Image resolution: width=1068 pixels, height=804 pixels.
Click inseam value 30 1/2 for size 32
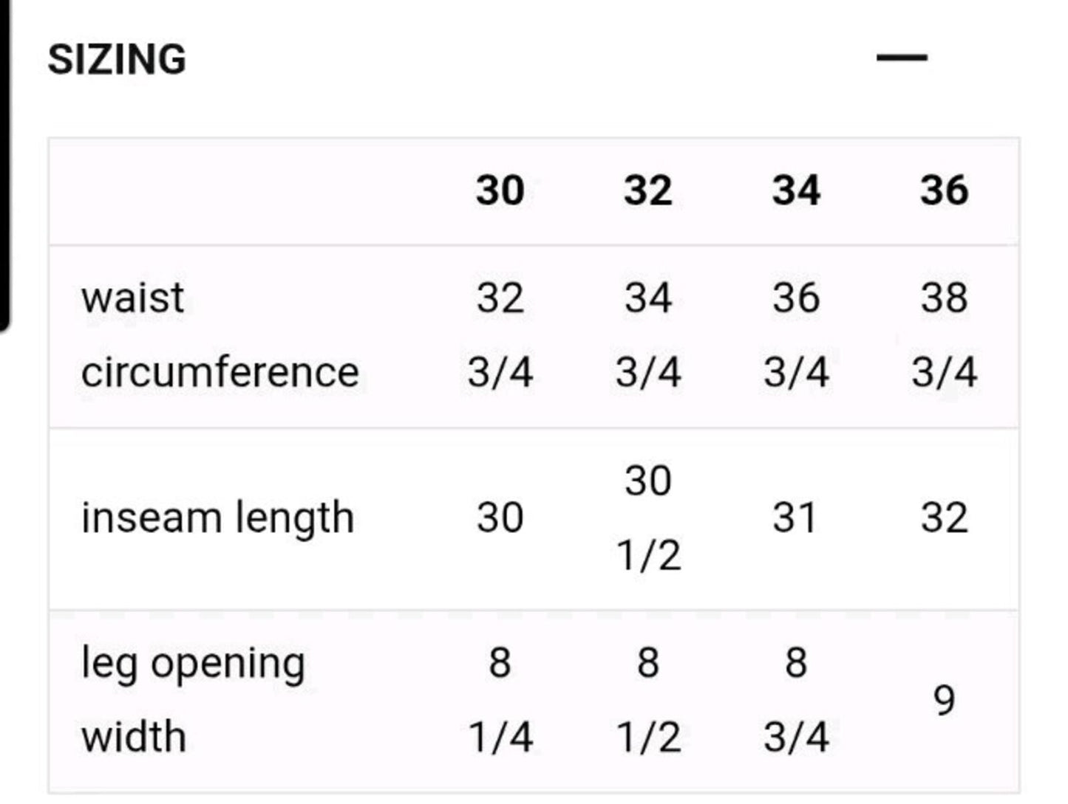pyautogui.click(x=648, y=518)
